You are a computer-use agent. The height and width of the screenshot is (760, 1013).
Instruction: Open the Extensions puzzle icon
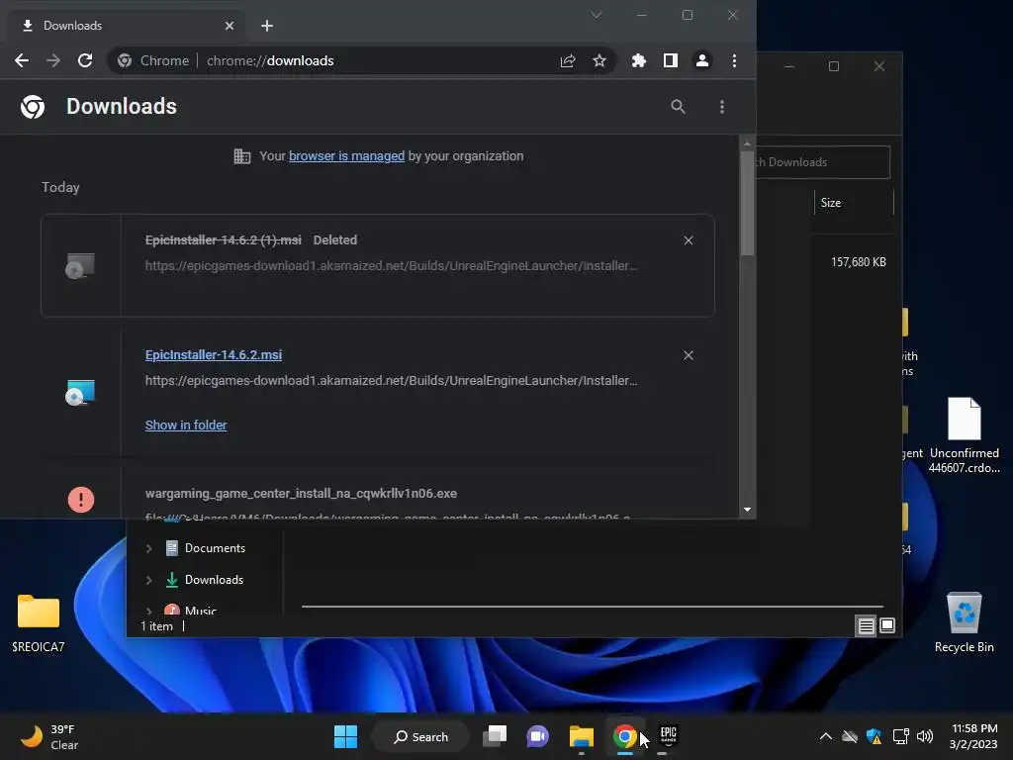click(x=638, y=60)
